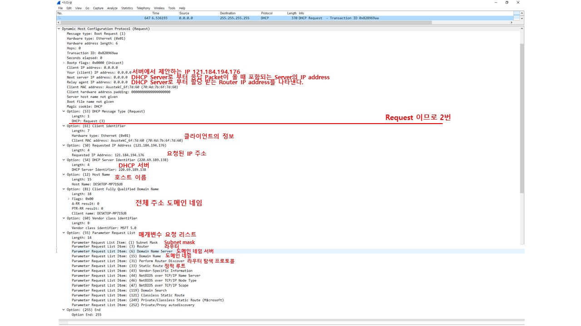Screen dimensions: 581x326
Task: Select the Magic cookie: DHCP row
Action: tap(84, 106)
